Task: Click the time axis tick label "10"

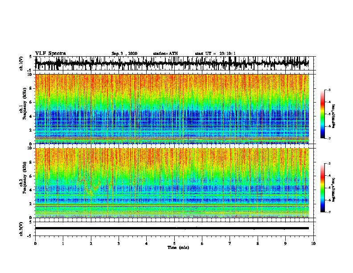Action: click(x=313, y=244)
